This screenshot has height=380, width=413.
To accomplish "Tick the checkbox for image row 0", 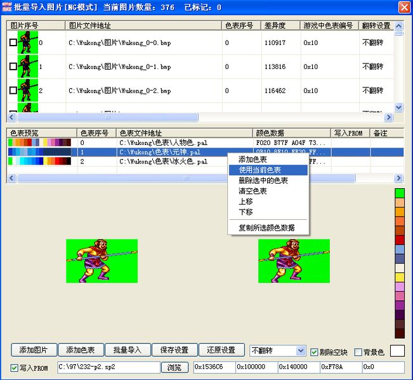I will [x=13, y=43].
